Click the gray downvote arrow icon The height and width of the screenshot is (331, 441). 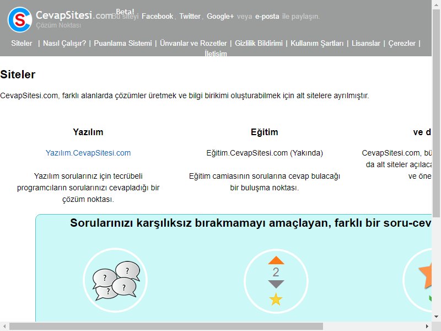pyautogui.click(x=276, y=284)
